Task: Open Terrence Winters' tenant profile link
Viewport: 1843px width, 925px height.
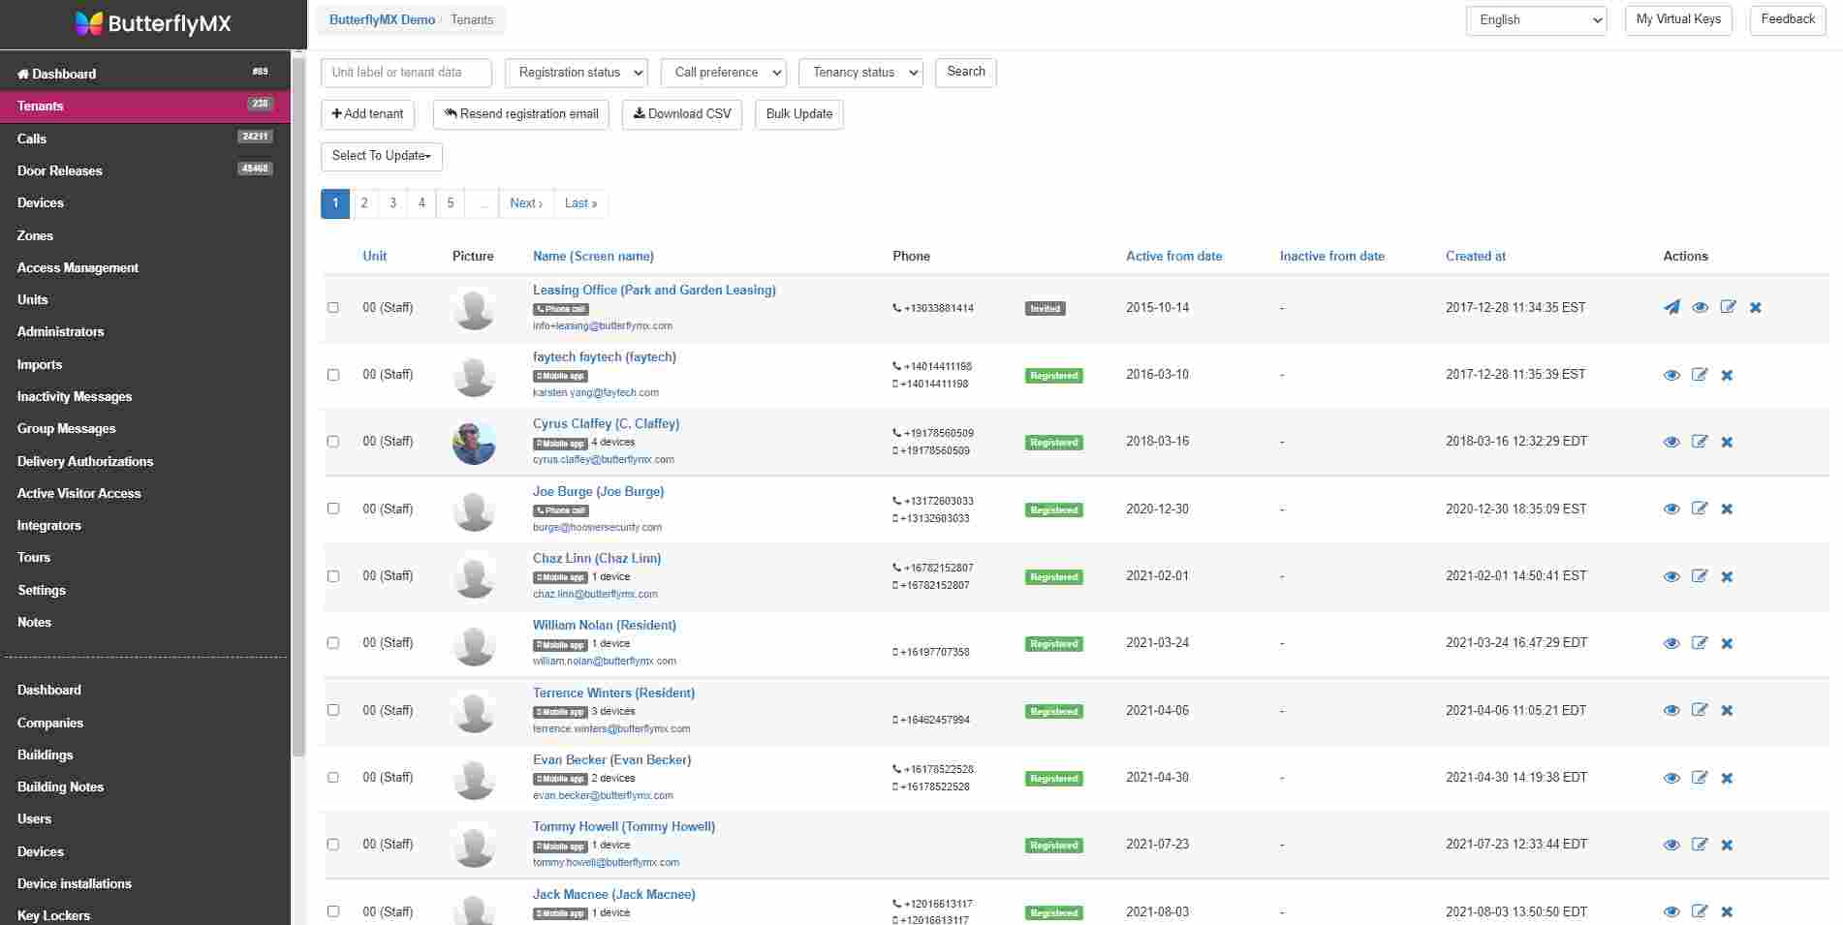Action: pos(613,693)
